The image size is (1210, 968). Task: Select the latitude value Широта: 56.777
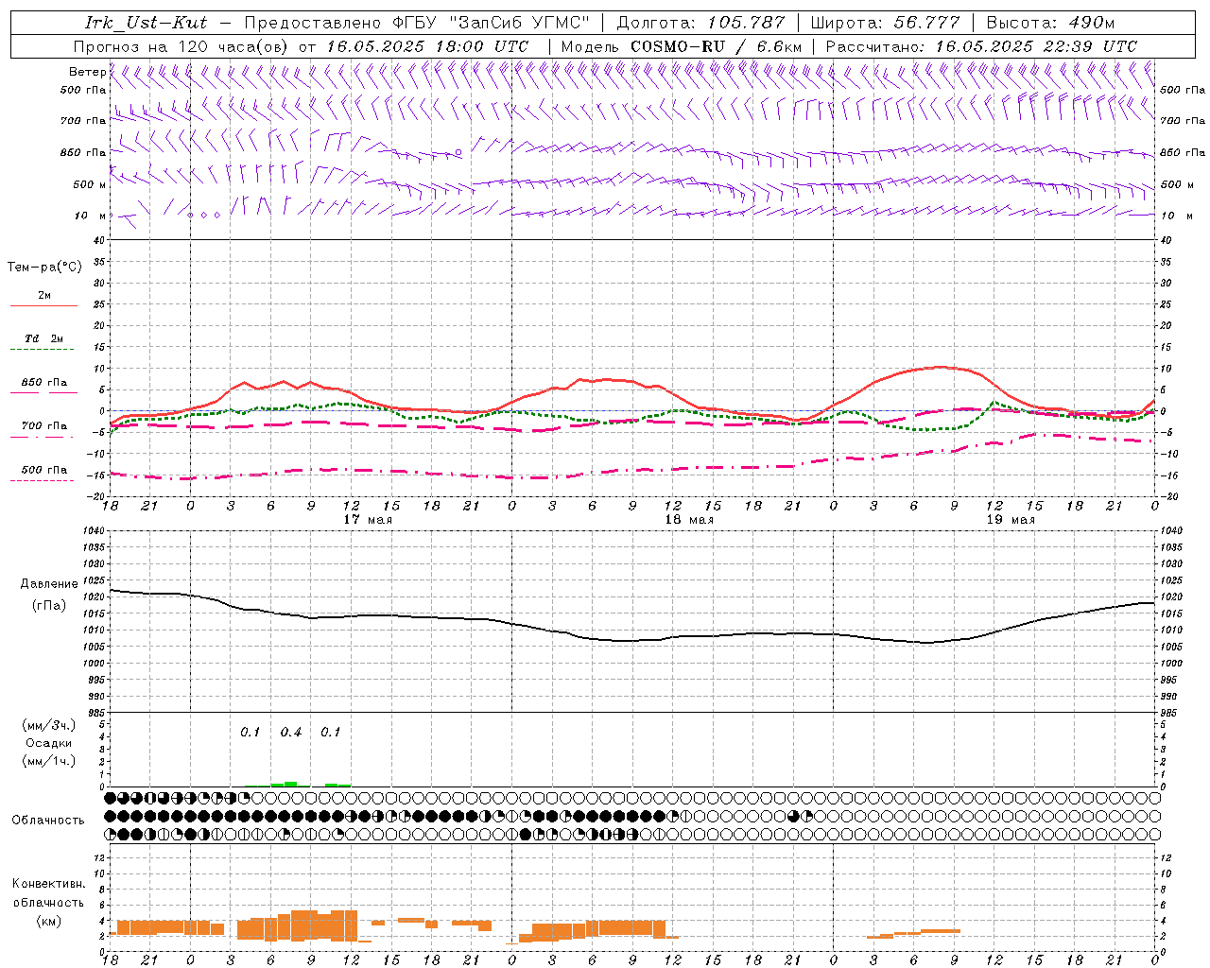(886, 23)
